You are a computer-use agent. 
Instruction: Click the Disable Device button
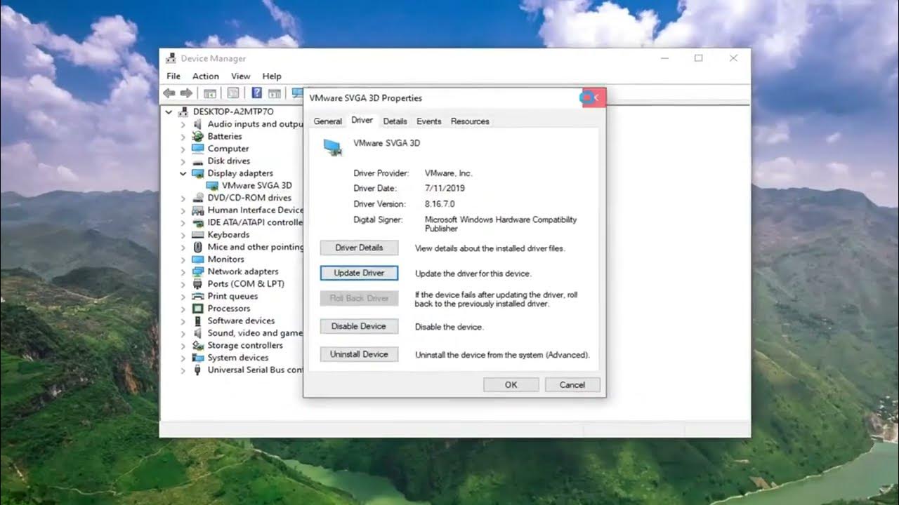click(359, 326)
